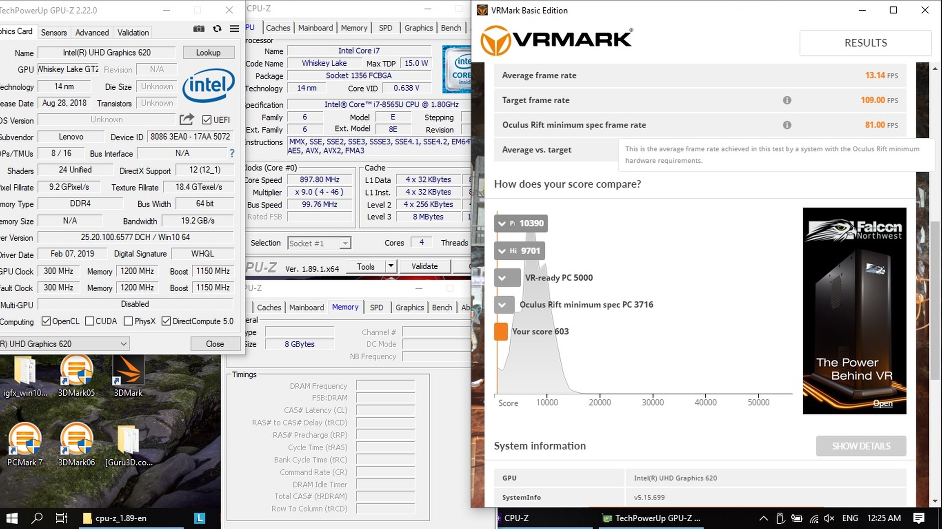Click the VRMark scrollbar down arrow
Viewport: 942px width, 529px height.
tap(935, 501)
